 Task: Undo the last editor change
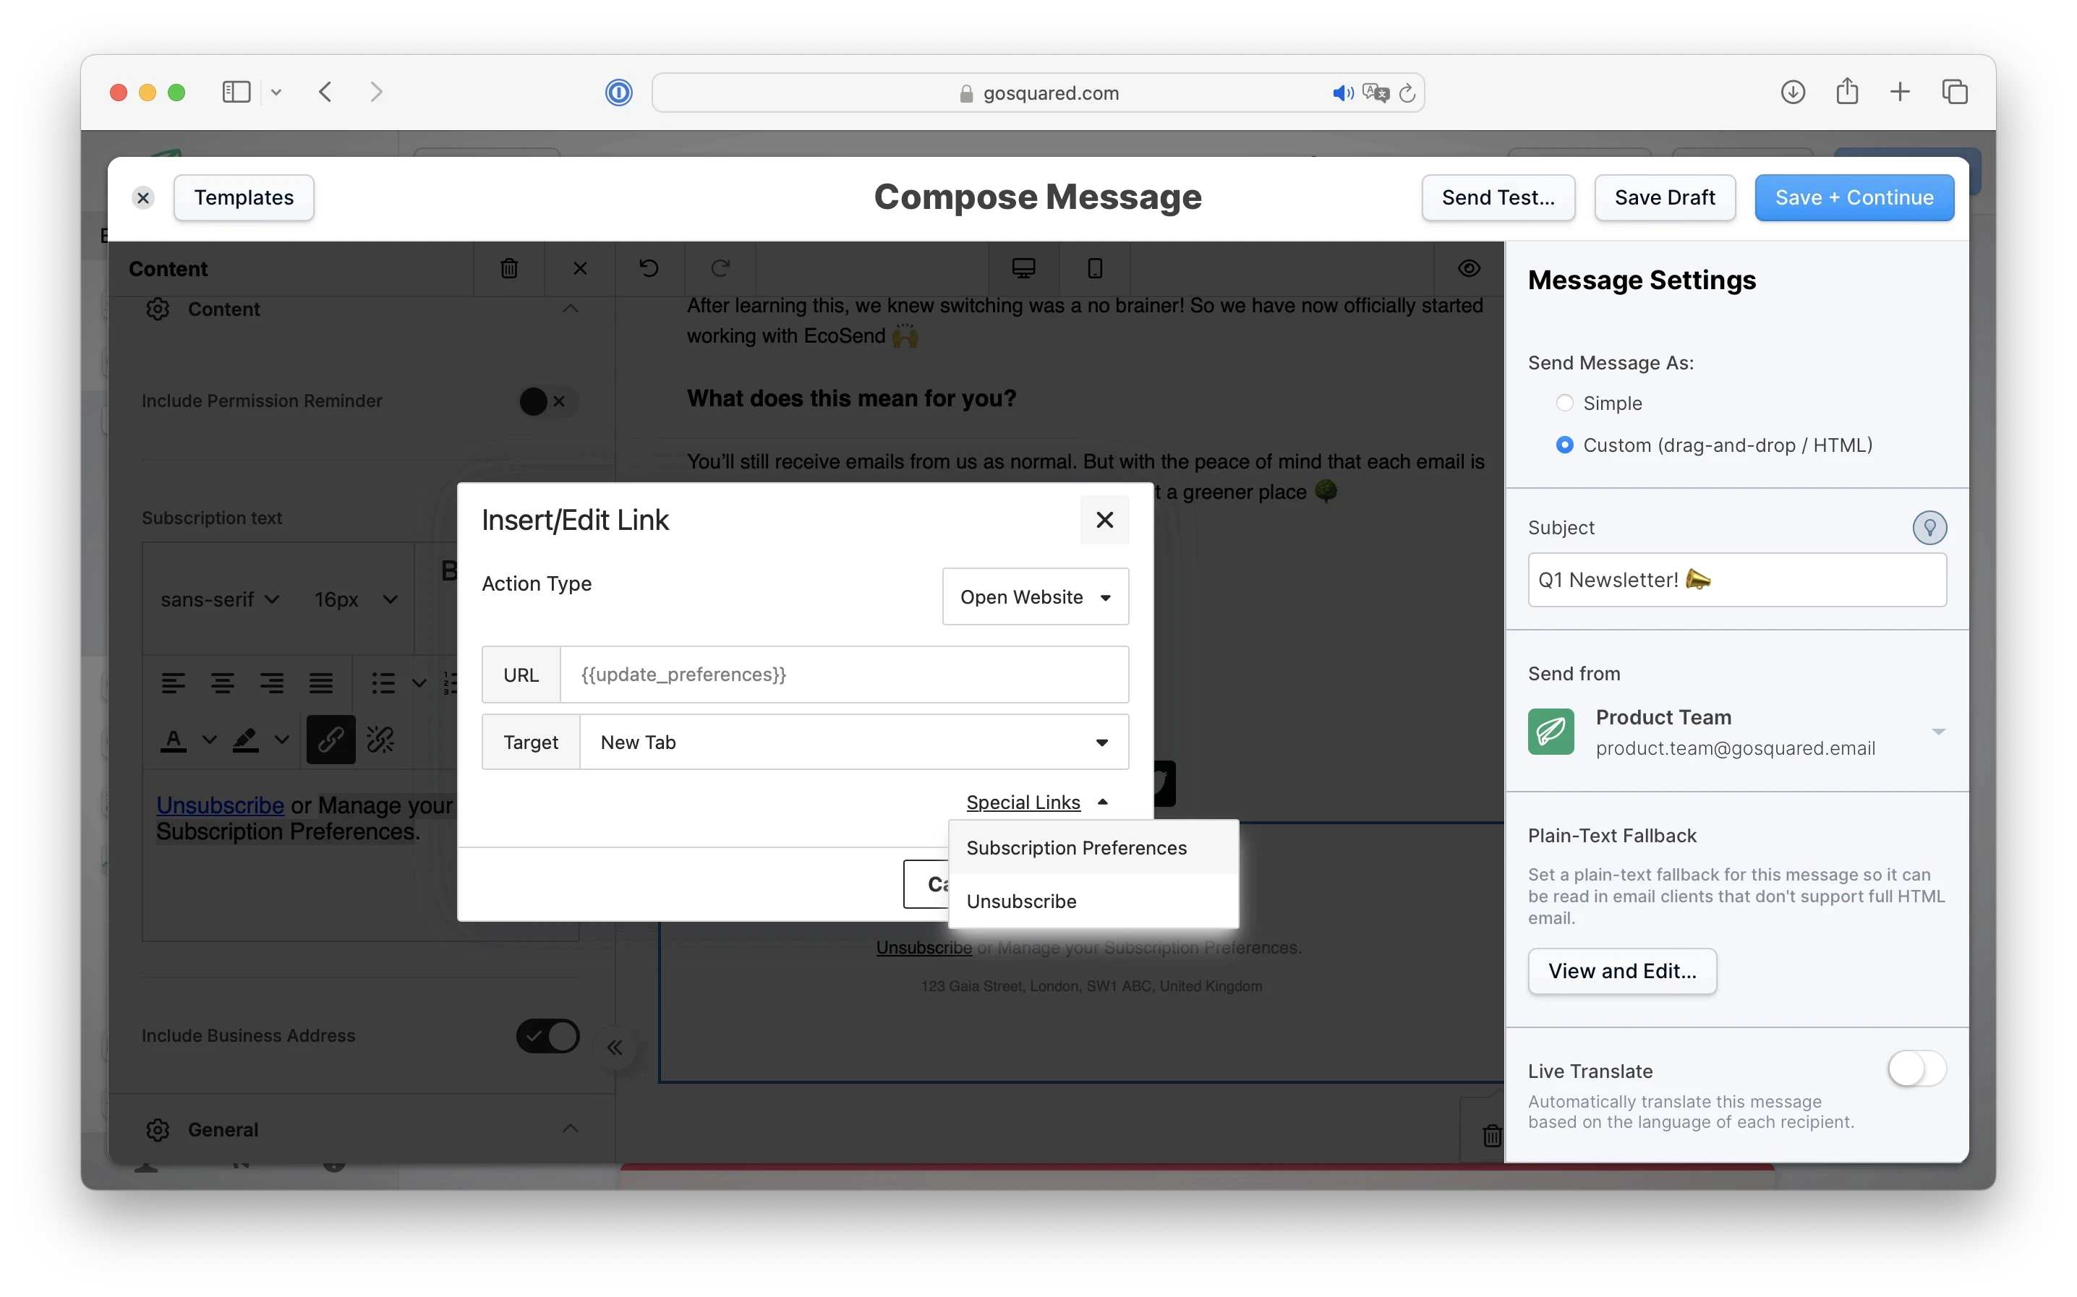pyautogui.click(x=649, y=268)
